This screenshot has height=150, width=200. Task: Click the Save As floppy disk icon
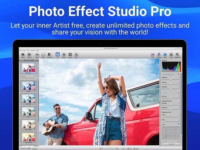pos(29,55)
